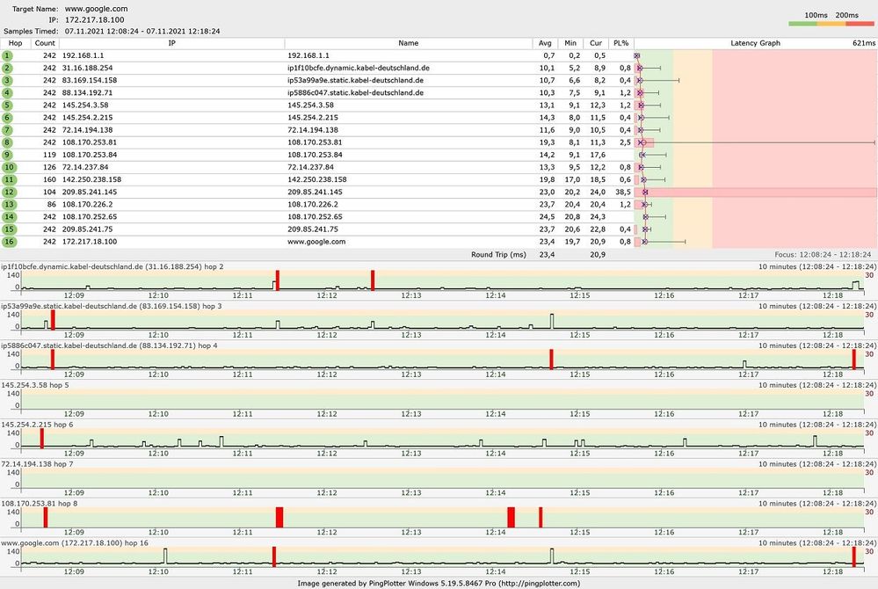Click the red packet-loss bar in hop 3 timeline
The width and height of the screenshot is (878, 589).
53,320
